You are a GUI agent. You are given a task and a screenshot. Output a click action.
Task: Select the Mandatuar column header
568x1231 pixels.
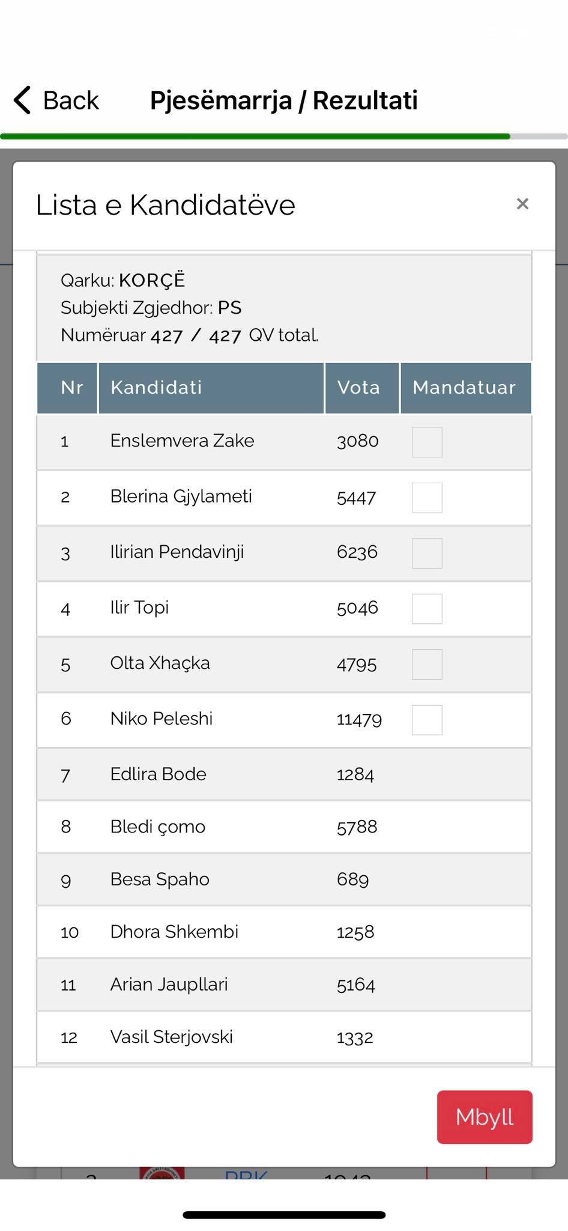(465, 388)
